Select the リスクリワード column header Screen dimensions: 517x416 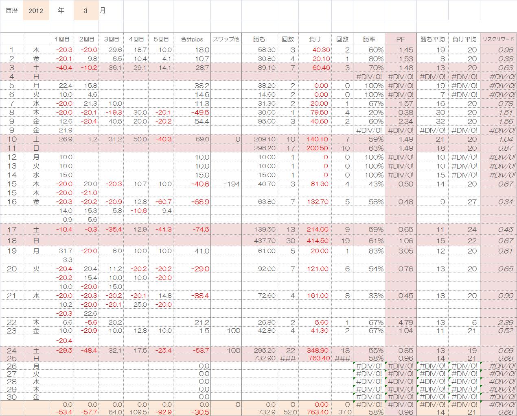(498, 39)
